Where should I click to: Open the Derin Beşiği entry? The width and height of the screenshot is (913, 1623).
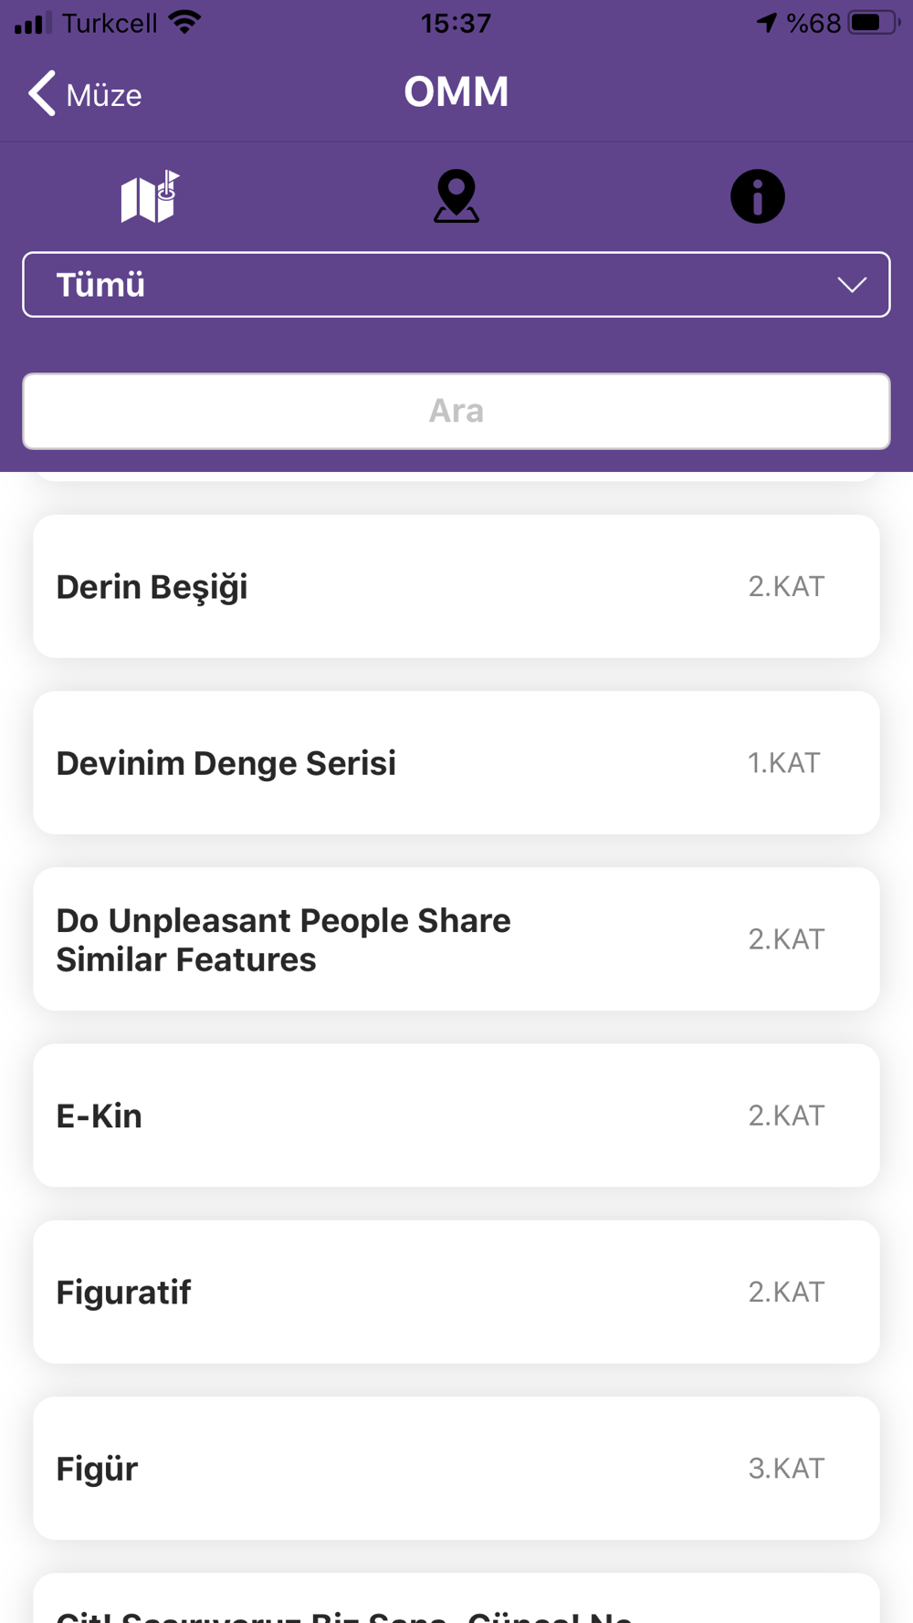coord(456,586)
